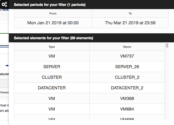Click the 'Name' column header

coord(127,47)
